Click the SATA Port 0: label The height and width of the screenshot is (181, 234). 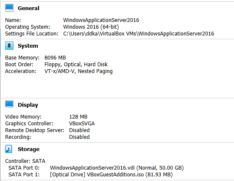tap(24, 168)
